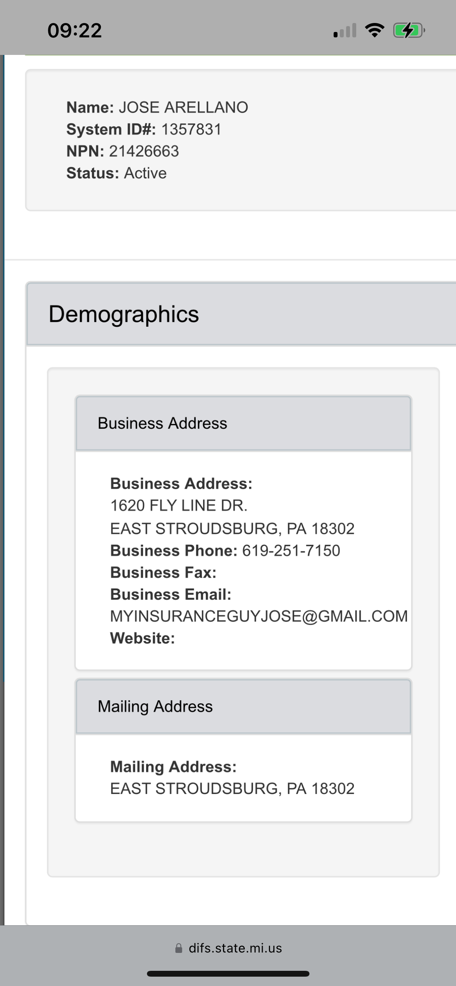Screen dimensions: 456x986
Task: Collapse the Mailing Address panel header
Action: tap(155, 706)
